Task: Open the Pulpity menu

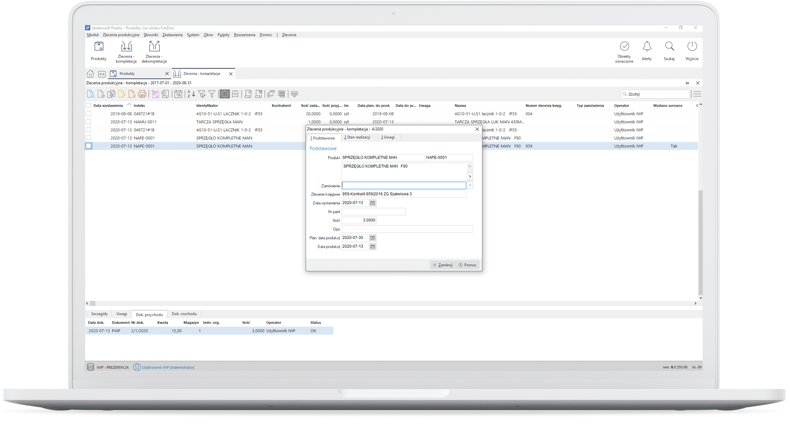Action: (x=223, y=35)
